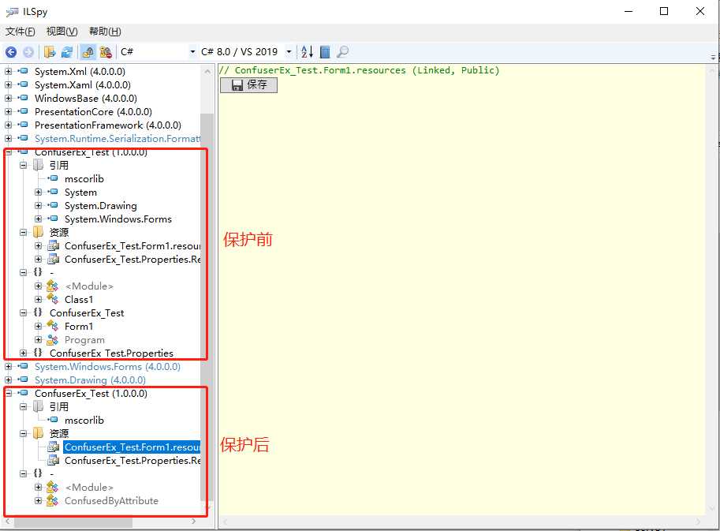
Task: Collapse the ConfuserEx_Test namespace node
Action: (23, 312)
